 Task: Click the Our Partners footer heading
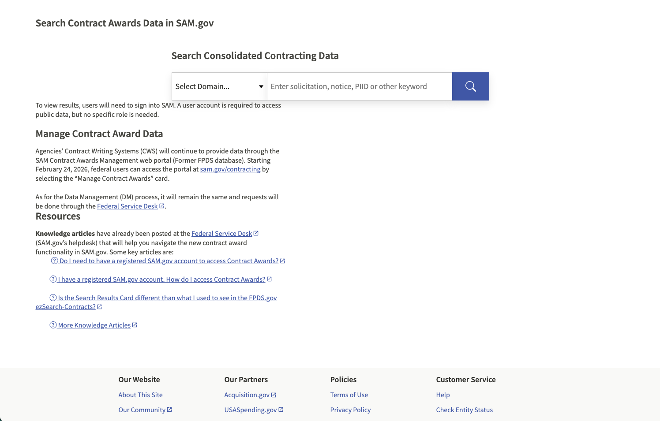tap(246, 380)
